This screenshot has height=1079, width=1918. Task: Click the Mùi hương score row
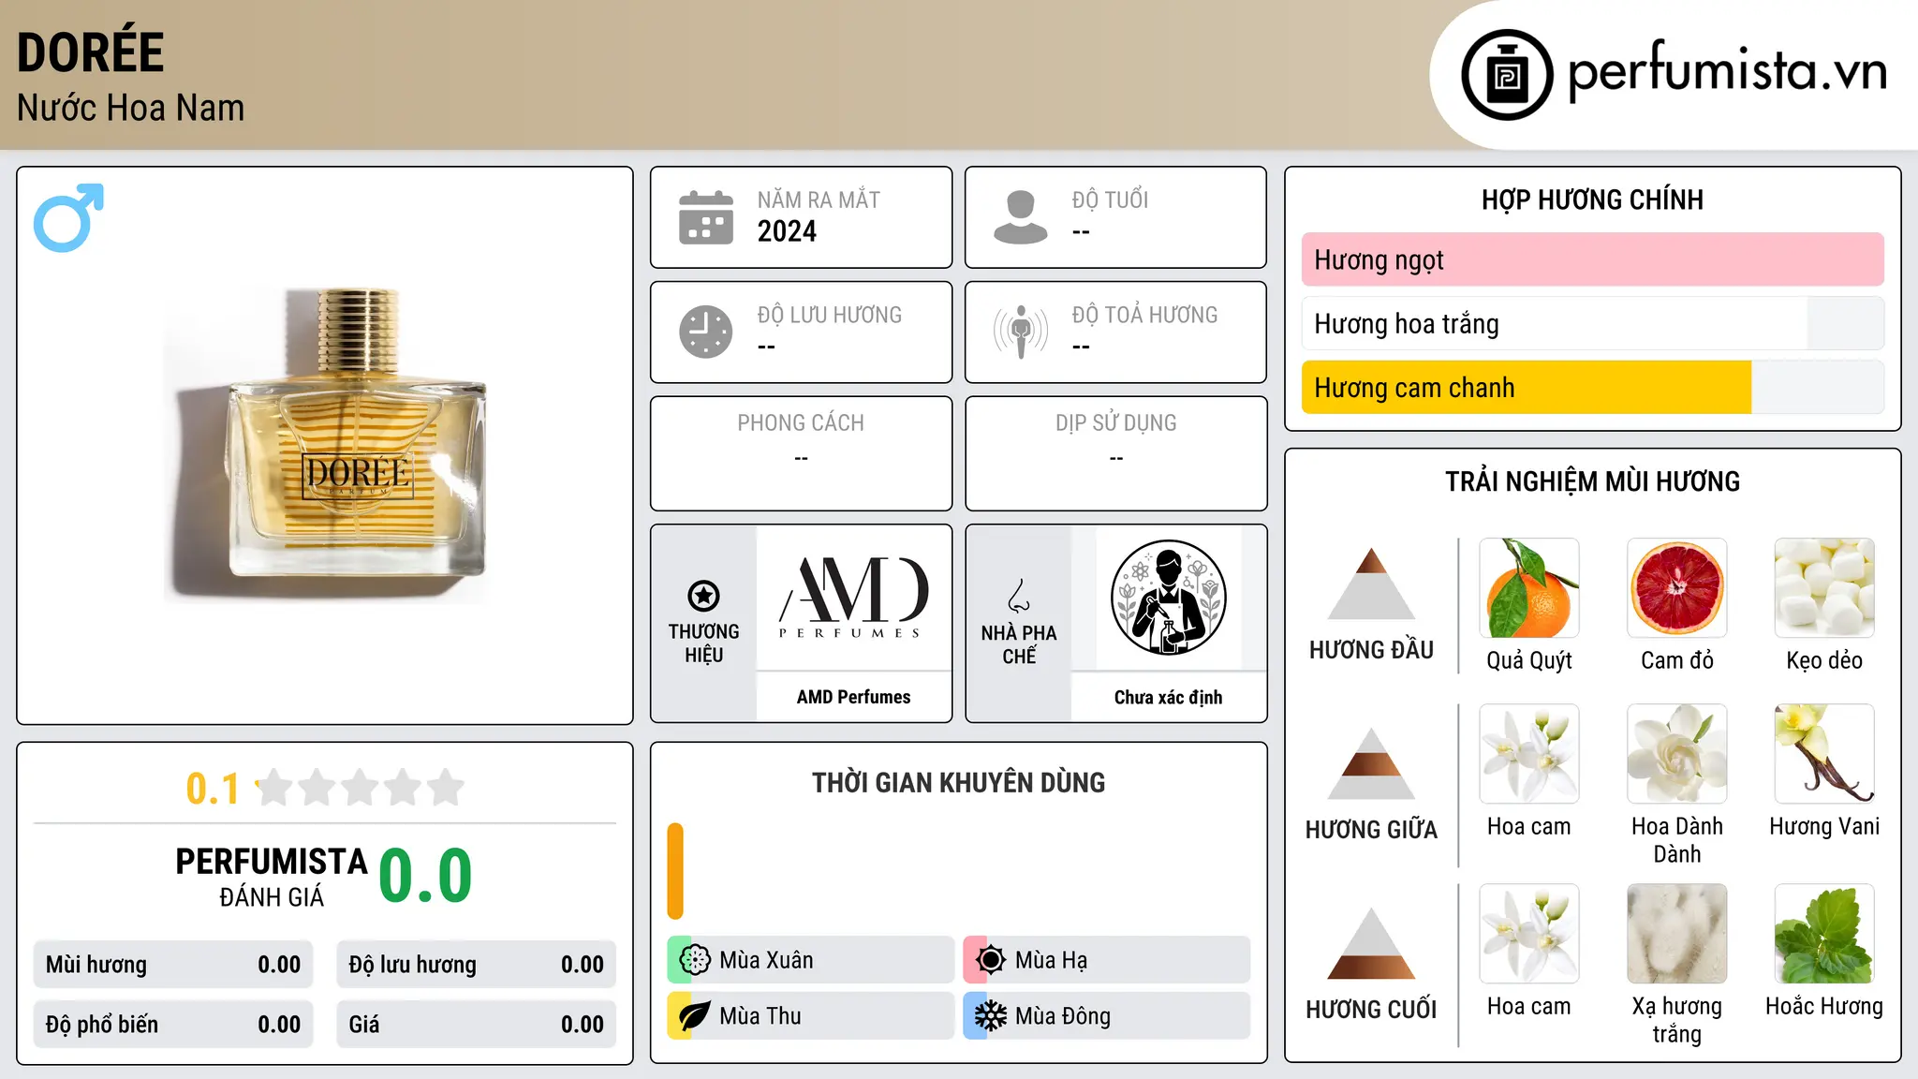173,965
